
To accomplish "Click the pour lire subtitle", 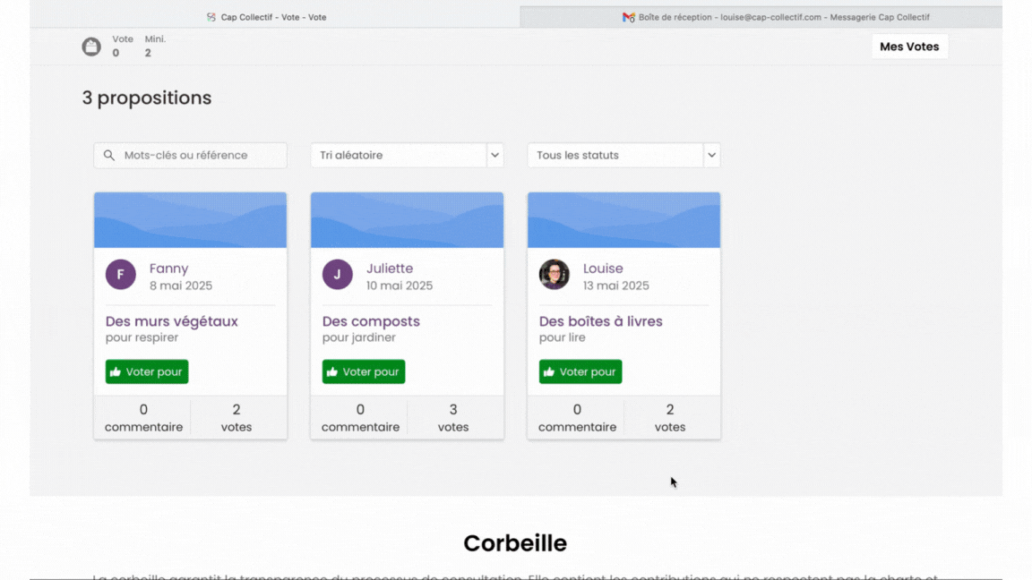I will (562, 337).
